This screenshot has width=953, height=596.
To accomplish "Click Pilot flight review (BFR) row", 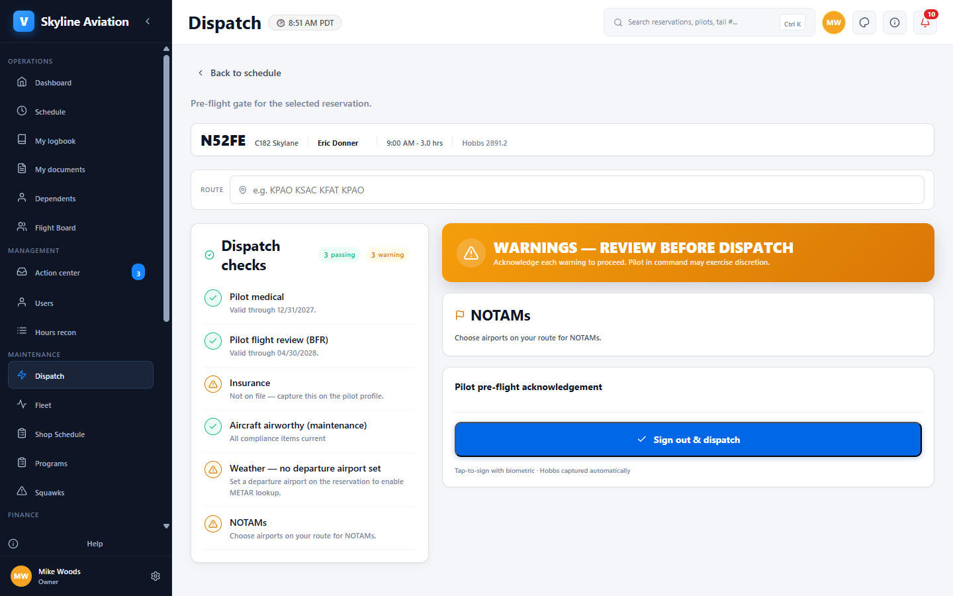I will point(310,346).
